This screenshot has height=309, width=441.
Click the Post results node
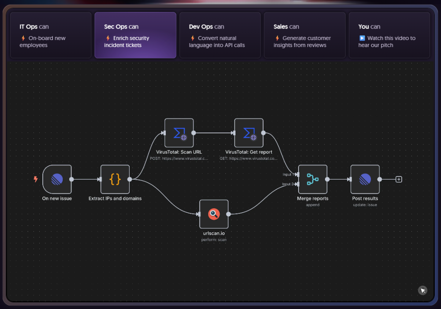365,179
